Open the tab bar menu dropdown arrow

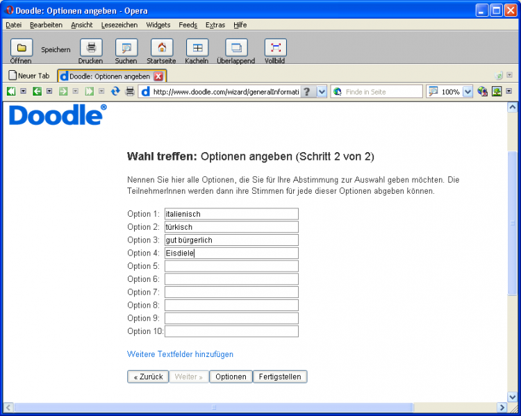[509, 75]
